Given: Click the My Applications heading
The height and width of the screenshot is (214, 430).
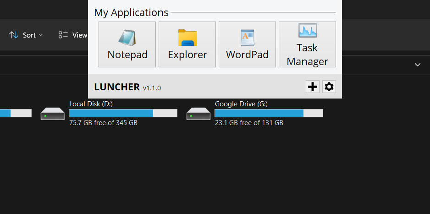Looking at the screenshot, I should (132, 13).
